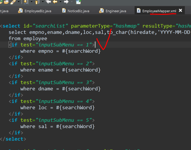Open the partially visible t.java tab

pos(4,11)
